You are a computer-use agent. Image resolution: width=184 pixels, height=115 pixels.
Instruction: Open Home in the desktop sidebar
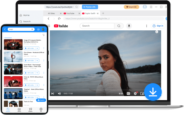pos(25,15)
